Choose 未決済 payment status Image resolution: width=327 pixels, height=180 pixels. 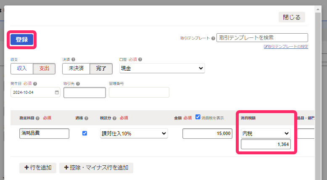point(76,69)
